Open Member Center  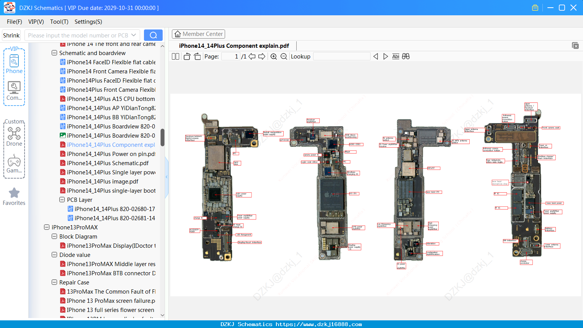tap(198, 34)
